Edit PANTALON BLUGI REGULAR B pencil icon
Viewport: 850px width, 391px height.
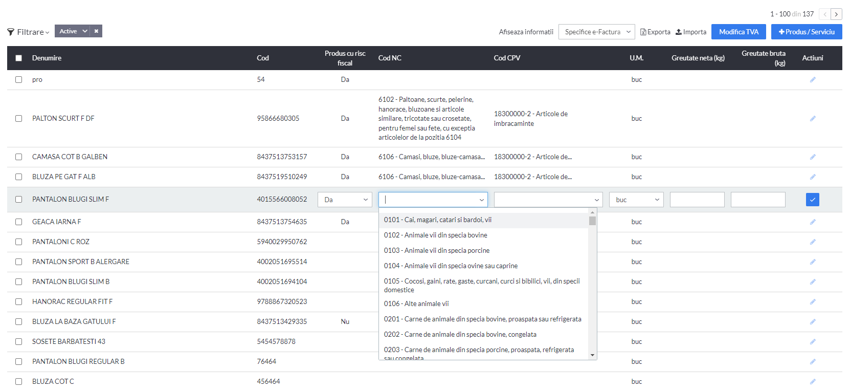pos(812,362)
